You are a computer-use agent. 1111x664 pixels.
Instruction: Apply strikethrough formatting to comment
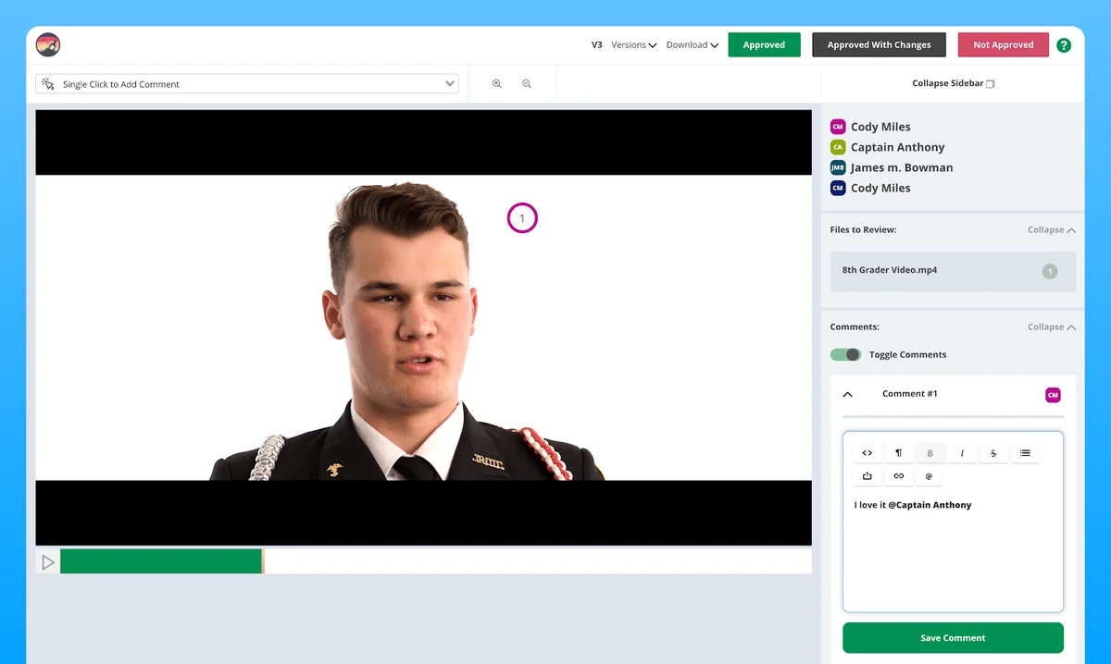click(x=993, y=453)
